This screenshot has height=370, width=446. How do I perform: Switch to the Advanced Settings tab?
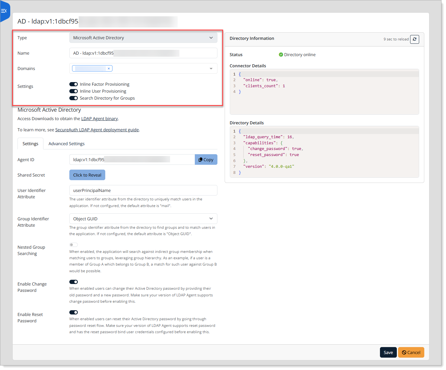tap(67, 144)
